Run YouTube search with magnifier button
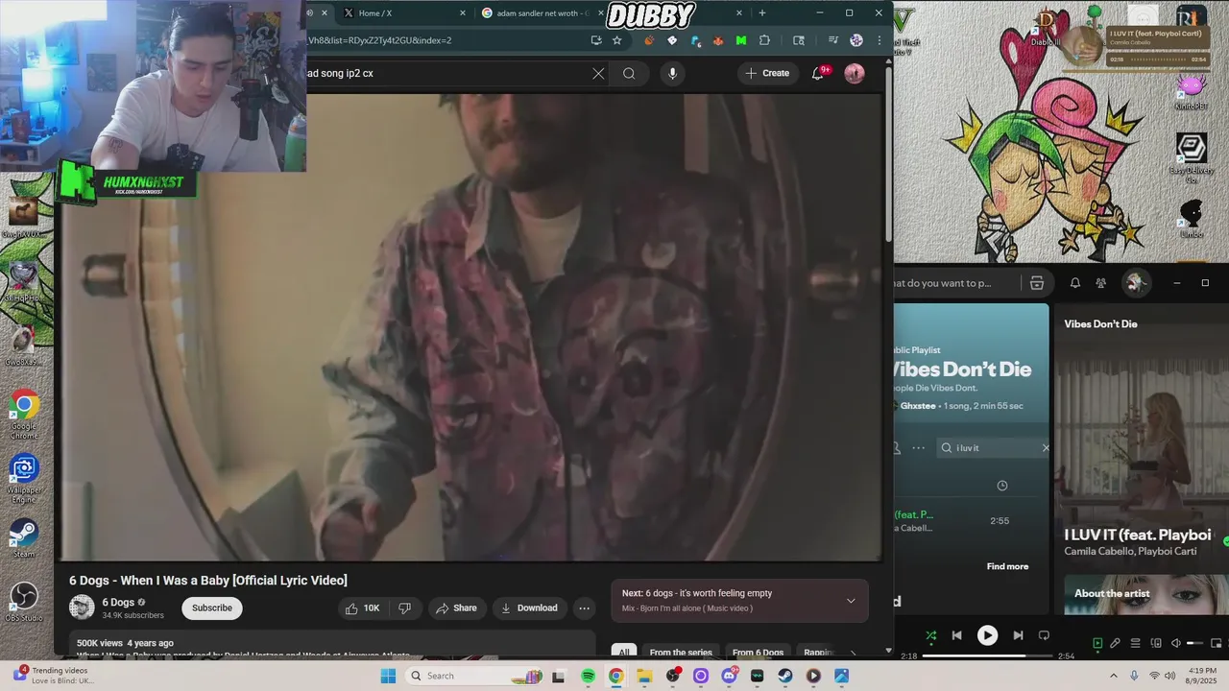The width and height of the screenshot is (1229, 691). [629, 73]
